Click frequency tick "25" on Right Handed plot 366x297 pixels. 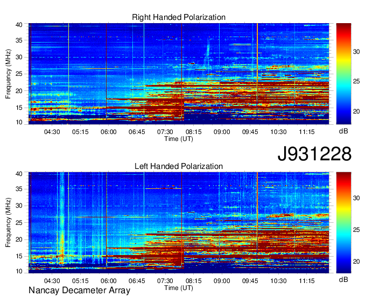tap(19, 74)
